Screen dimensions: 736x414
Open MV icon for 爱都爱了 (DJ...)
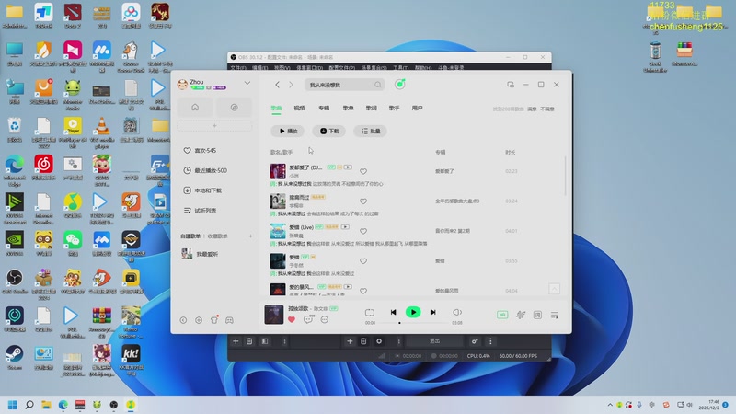348,167
